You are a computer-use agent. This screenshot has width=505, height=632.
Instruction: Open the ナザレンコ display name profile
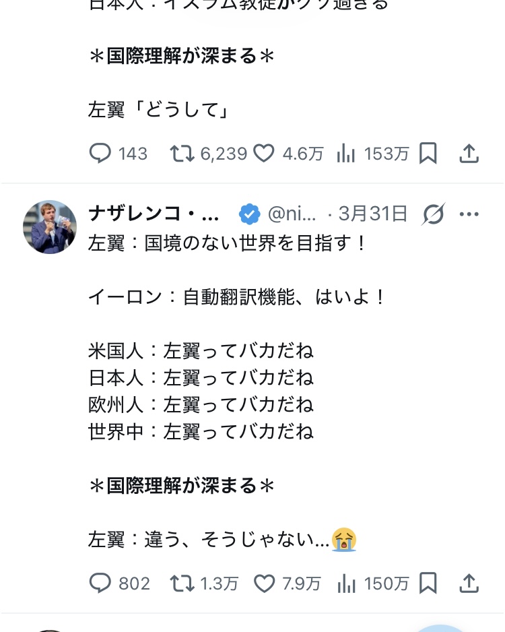[x=154, y=214]
